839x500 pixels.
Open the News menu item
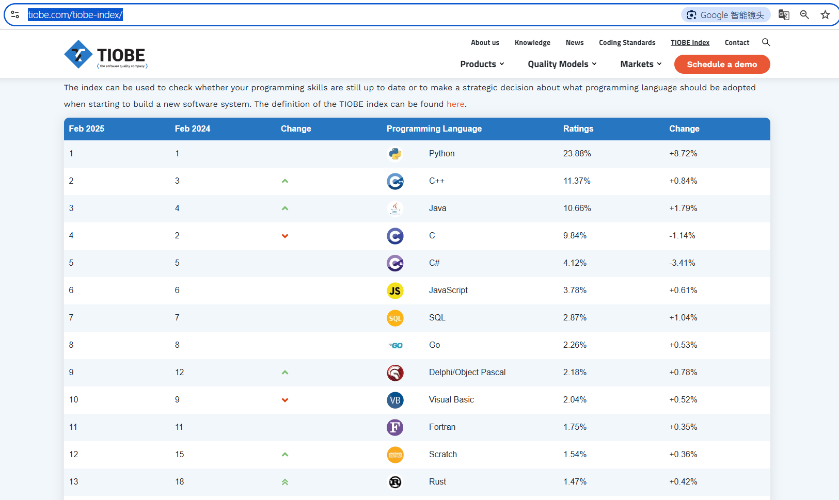[x=575, y=42]
